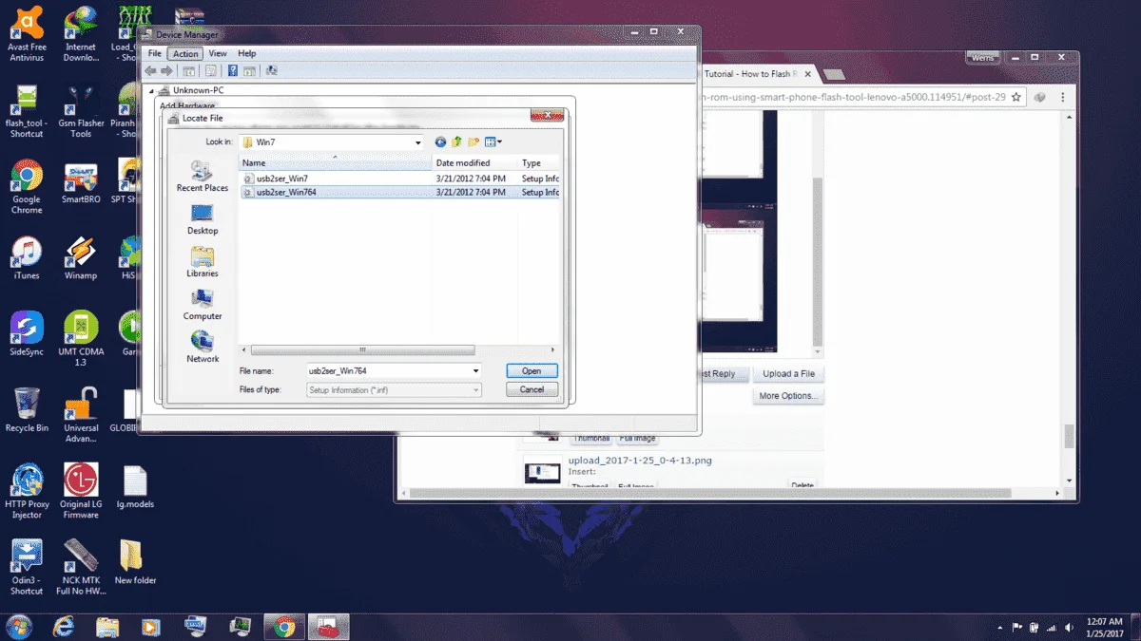Select the HTTP Proxy Injector desktop icon

27,491
